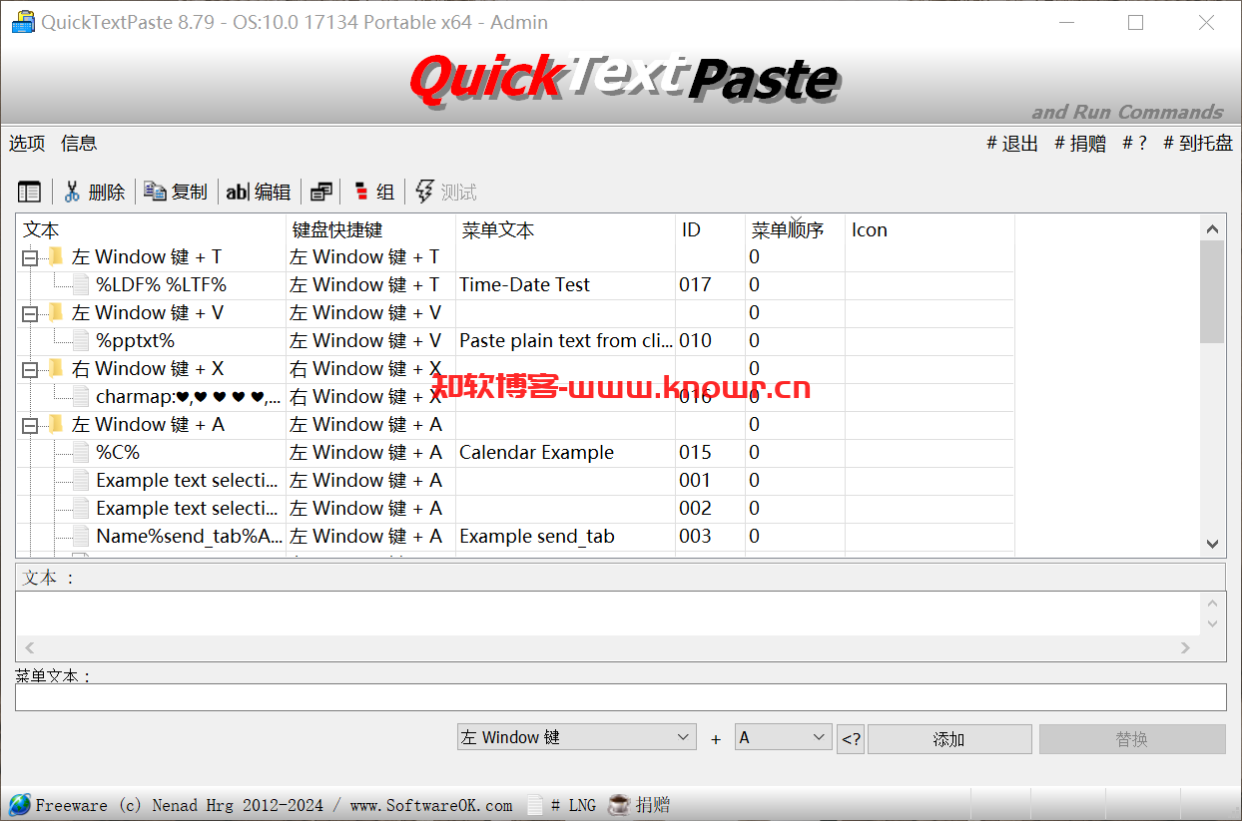Click the 添加 add button
The width and height of the screenshot is (1242, 821).
(x=949, y=739)
